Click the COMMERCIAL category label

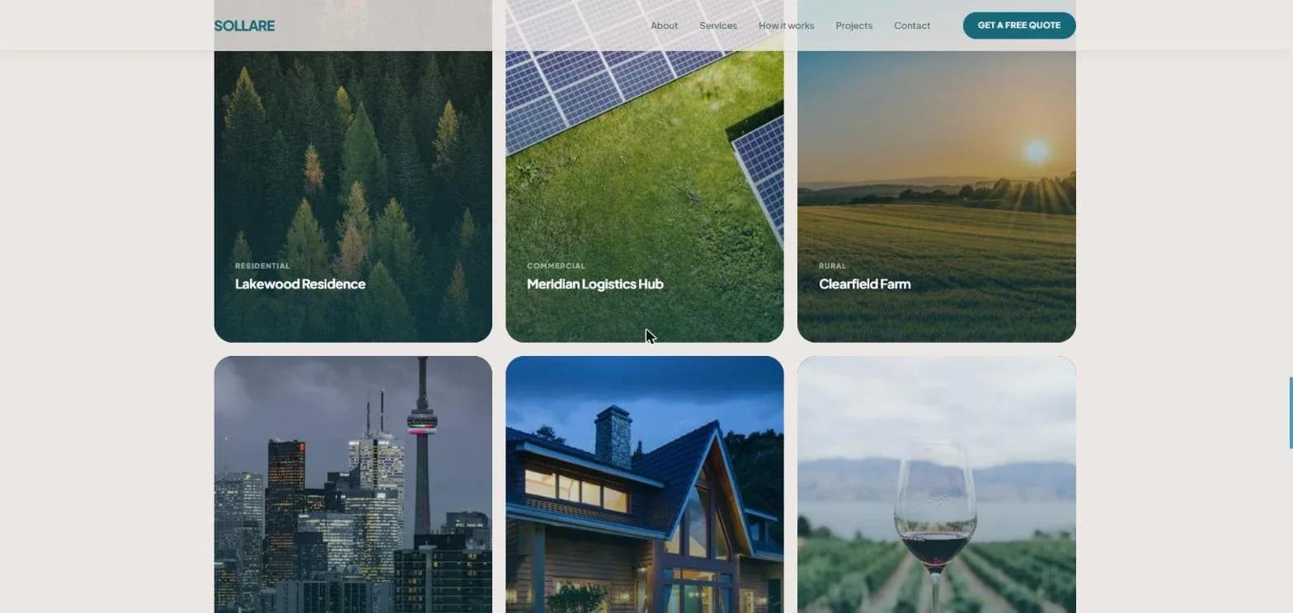pyautogui.click(x=556, y=266)
